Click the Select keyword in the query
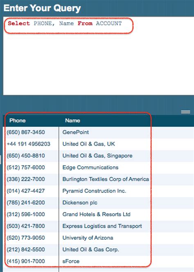Image resolution: width=194 pixels, height=272 pixels. (19, 23)
